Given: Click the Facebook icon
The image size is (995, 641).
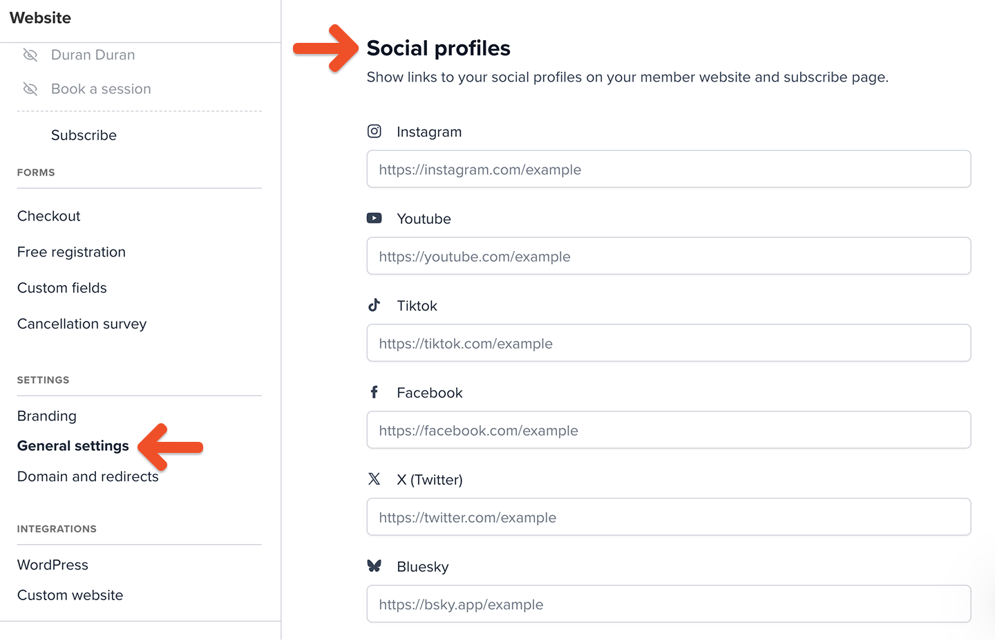Looking at the screenshot, I should 374,392.
